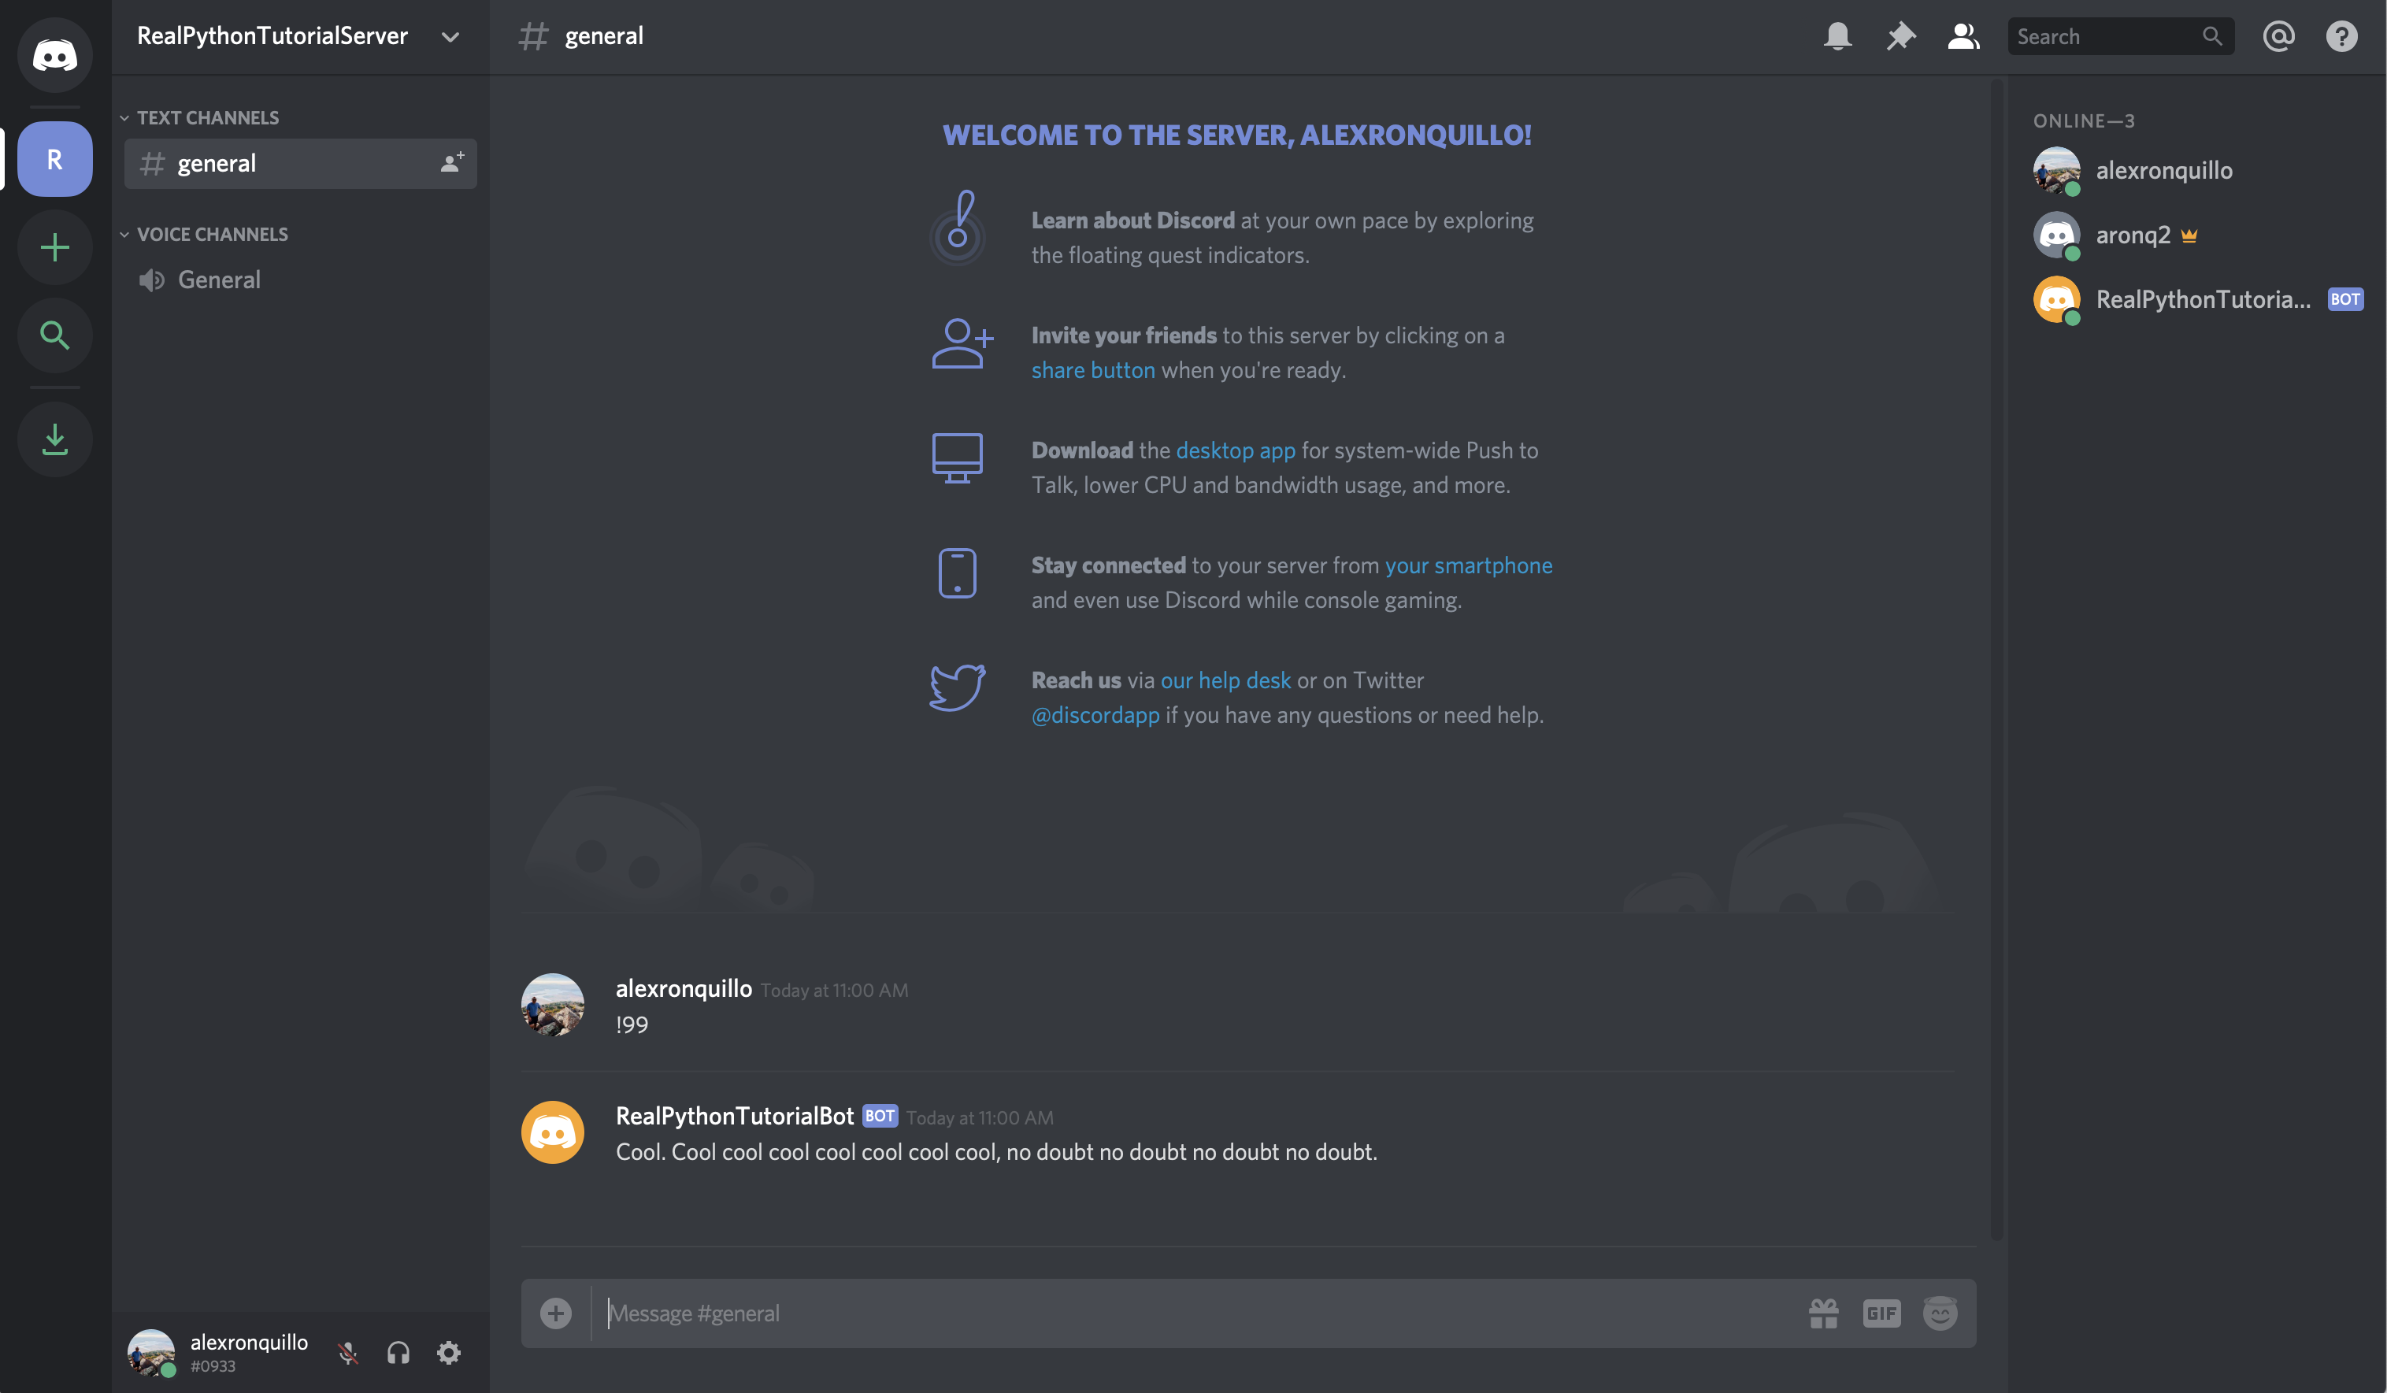The image size is (2387, 1393).
Task: Open the search bar icon
Action: tap(2213, 35)
